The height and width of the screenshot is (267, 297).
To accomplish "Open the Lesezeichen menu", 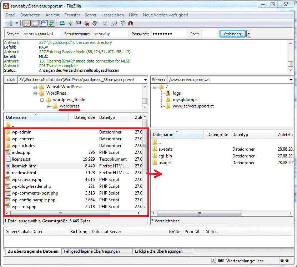I will (112, 15).
